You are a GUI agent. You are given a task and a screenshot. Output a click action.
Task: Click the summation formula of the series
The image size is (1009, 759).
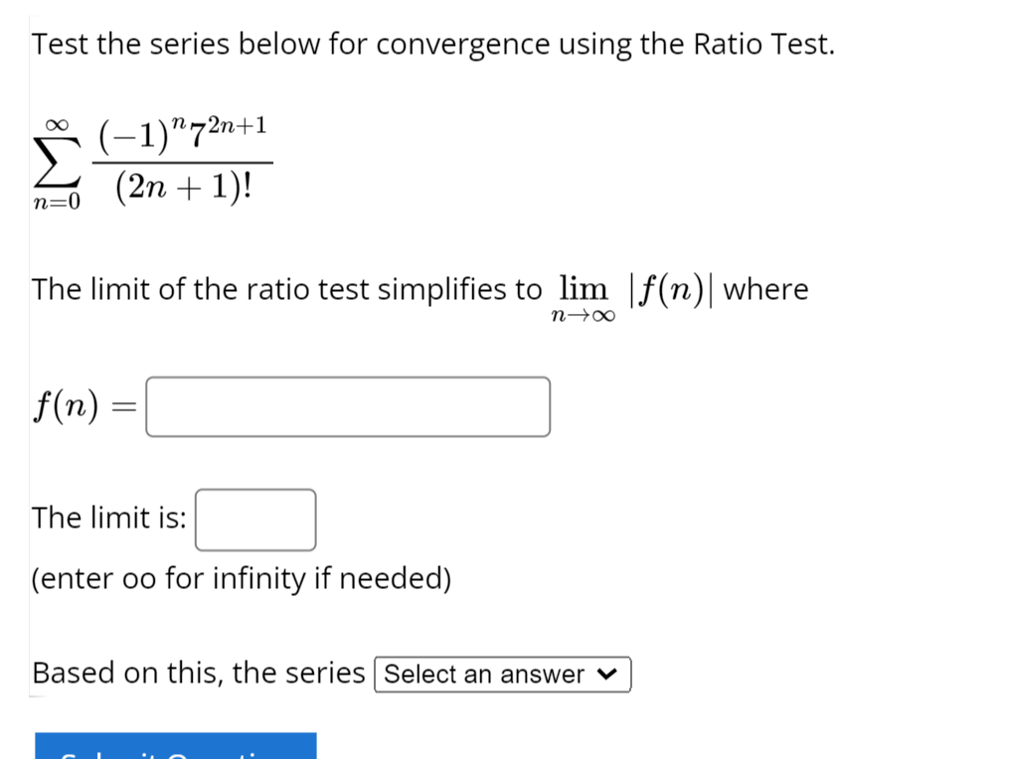click(x=151, y=161)
